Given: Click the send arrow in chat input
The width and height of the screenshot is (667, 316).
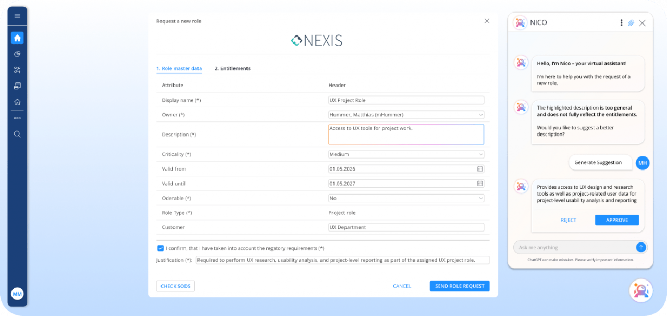Looking at the screenshot, I should 641,248.
